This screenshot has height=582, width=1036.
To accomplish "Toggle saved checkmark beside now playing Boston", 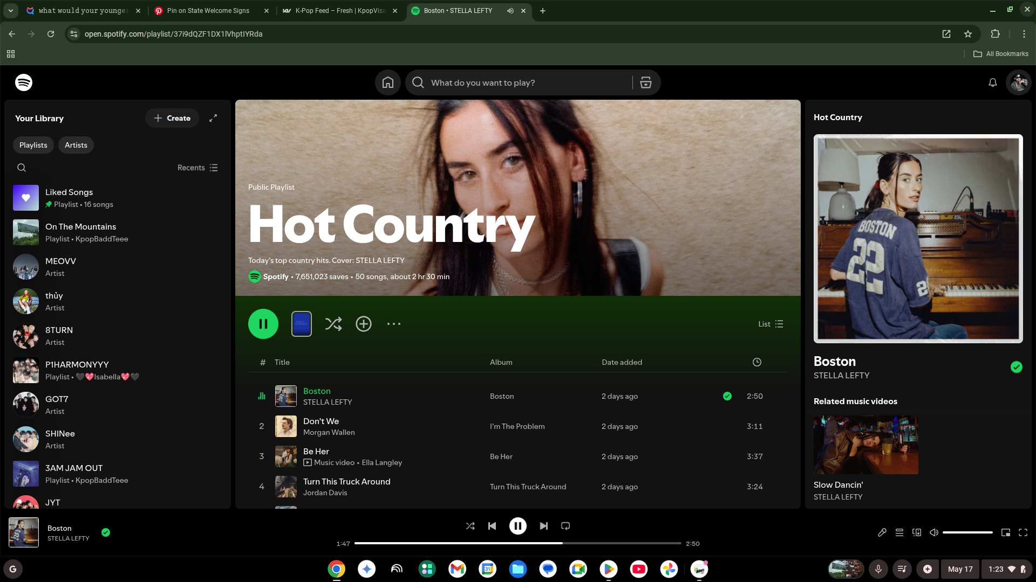I will 106,532.
